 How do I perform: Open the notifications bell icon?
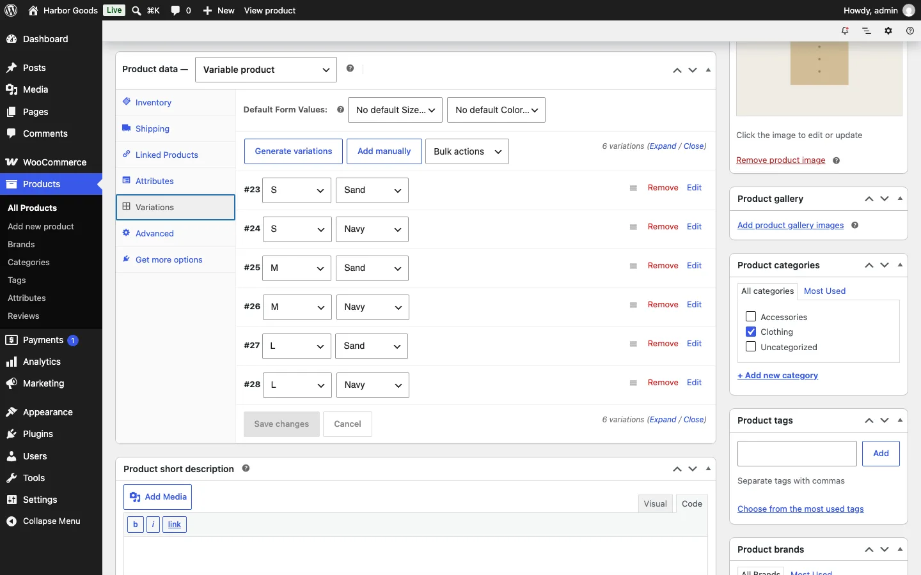(x=845, y=31)
